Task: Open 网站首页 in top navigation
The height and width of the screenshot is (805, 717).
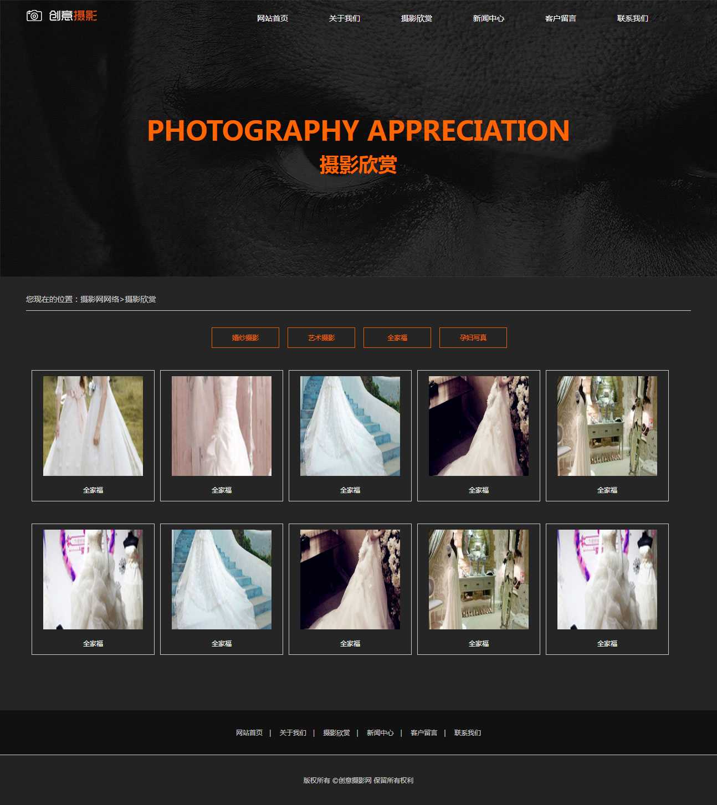Action: 273,18
